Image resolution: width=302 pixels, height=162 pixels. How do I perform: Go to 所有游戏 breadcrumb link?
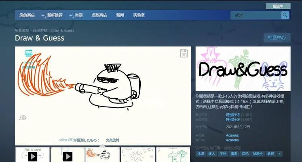click(22, 30)
